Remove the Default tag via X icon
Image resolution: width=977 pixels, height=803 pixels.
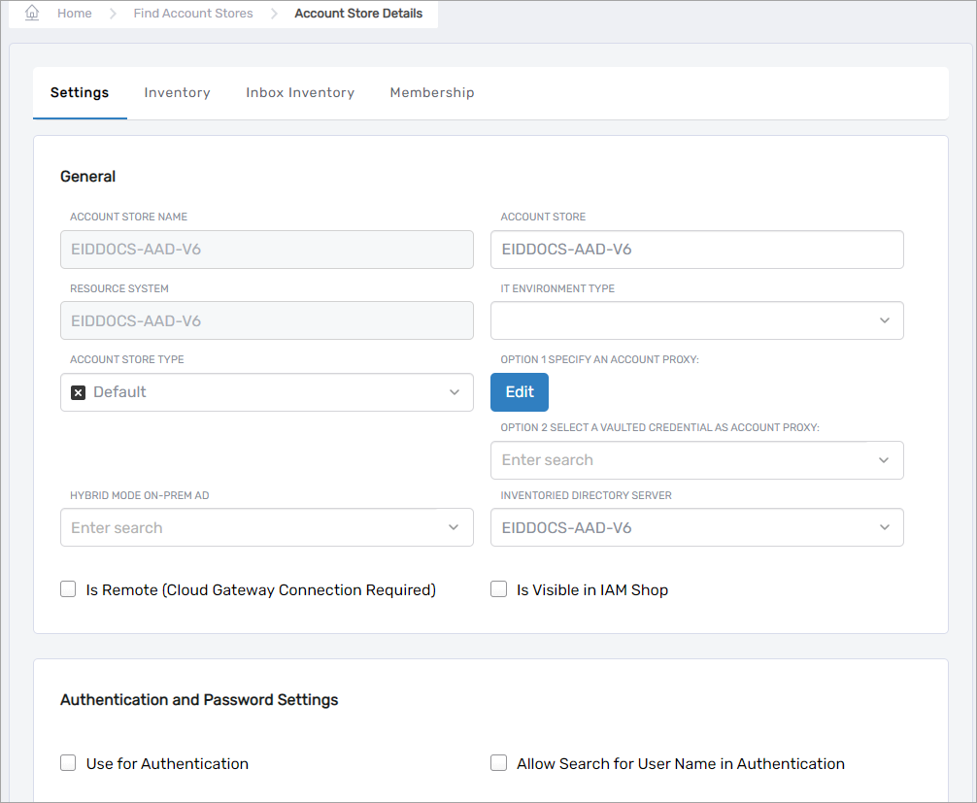tap(79, 392)
